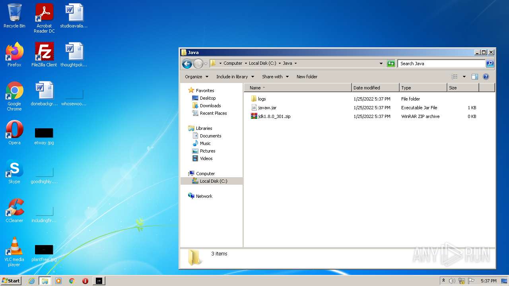This screenshot has height=286, width=509.
Task: Open the javaw.jar file
Action: point(267,108)
